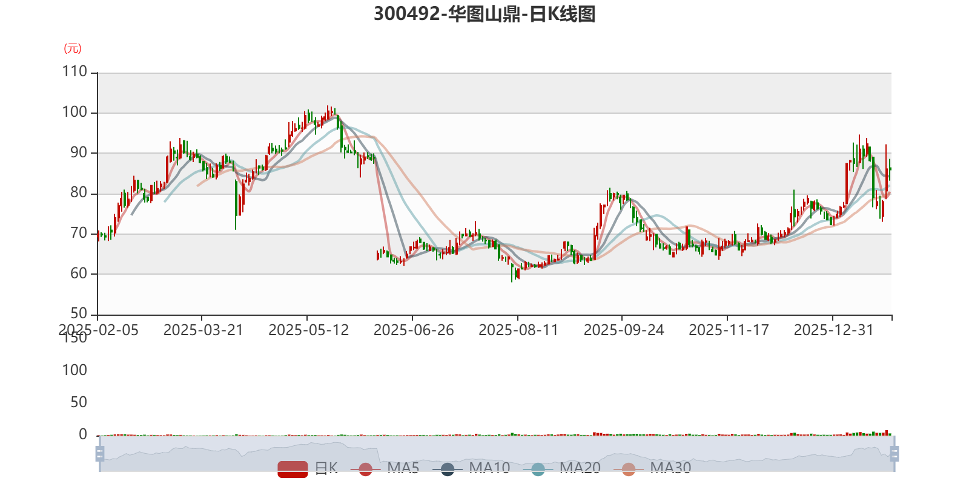
Task: Disable the MA30 legend entry
Action: tap(652, 468)
